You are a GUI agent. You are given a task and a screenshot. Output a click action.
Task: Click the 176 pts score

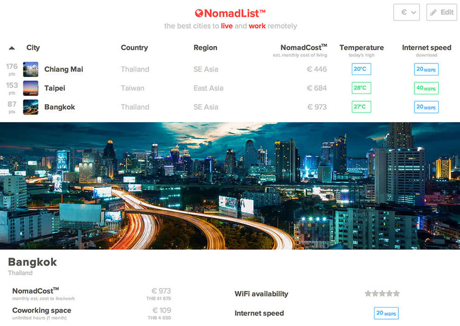coord(12,70)
